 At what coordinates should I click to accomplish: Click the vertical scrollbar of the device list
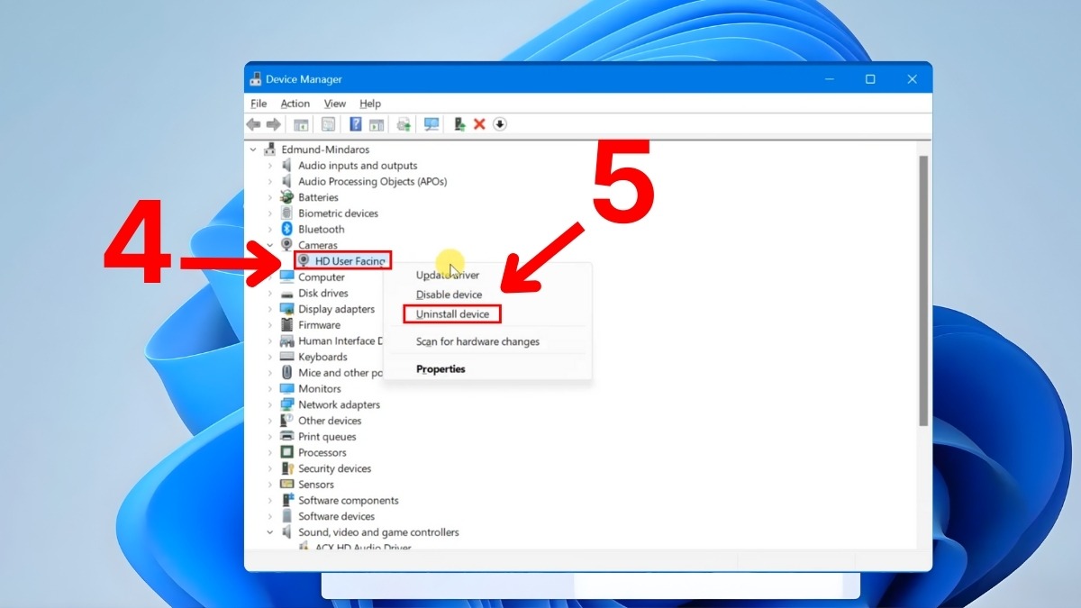923,290
